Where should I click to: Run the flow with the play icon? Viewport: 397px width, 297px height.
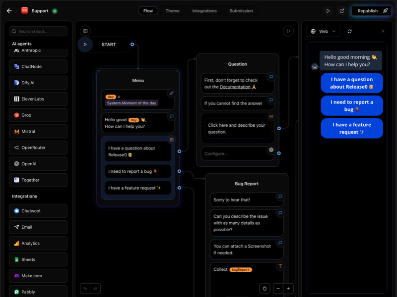tap(329, 10)
